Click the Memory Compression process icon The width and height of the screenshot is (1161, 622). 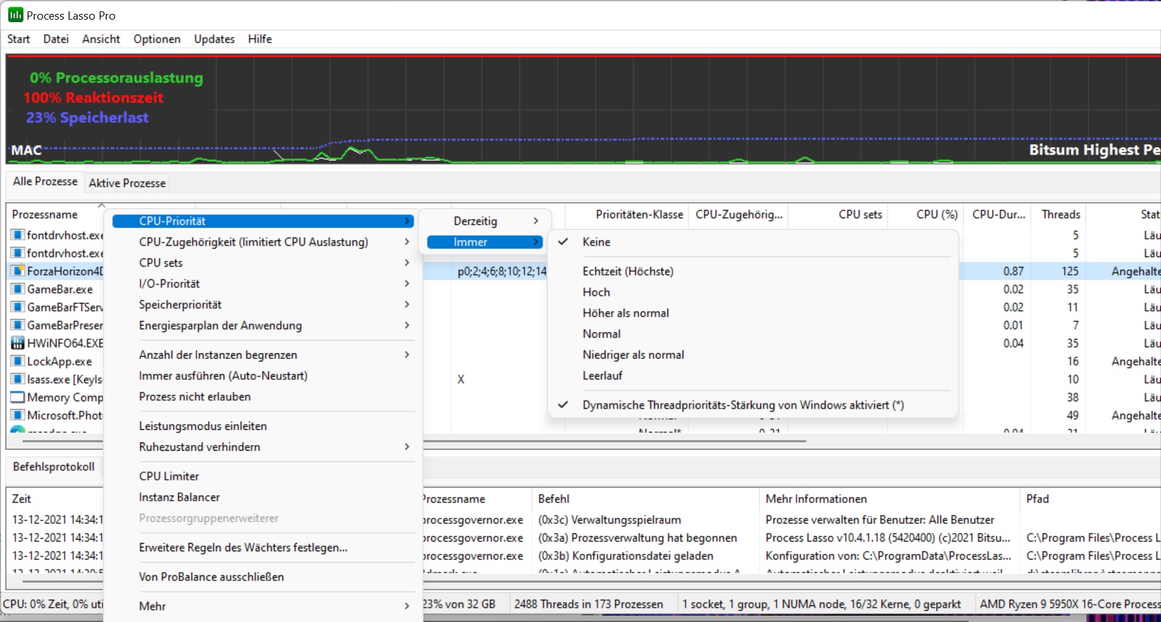(x=18, y=398)
